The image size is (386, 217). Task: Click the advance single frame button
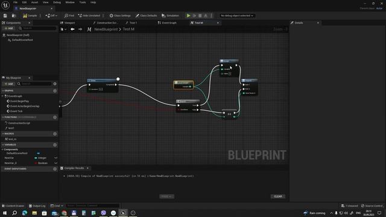click(194, 16)
